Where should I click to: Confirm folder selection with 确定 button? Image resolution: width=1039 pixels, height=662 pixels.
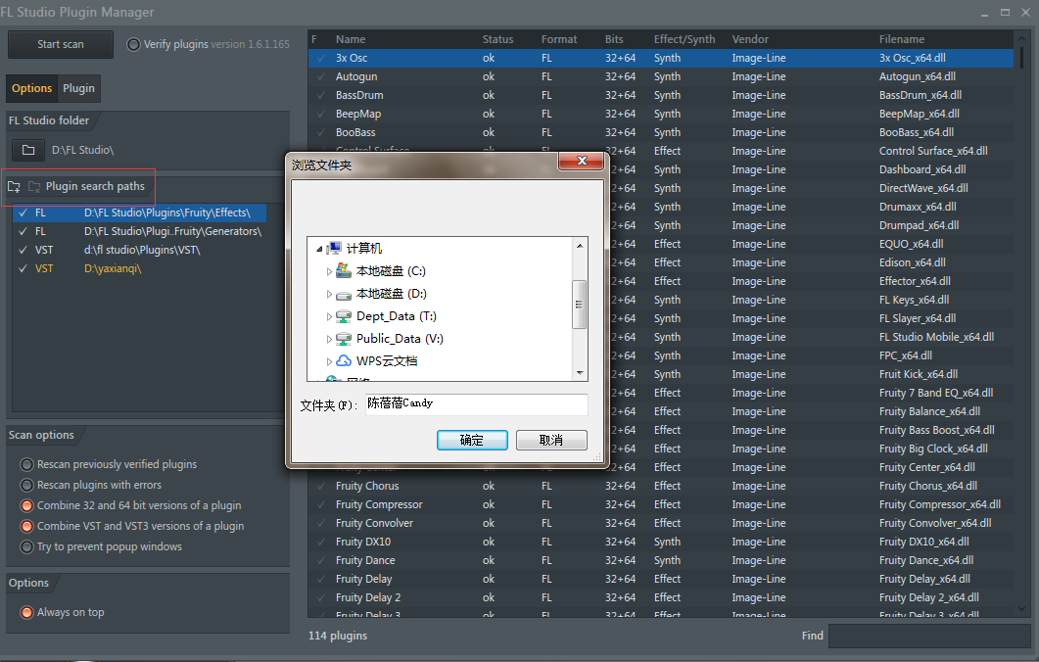tap(472, 440)
